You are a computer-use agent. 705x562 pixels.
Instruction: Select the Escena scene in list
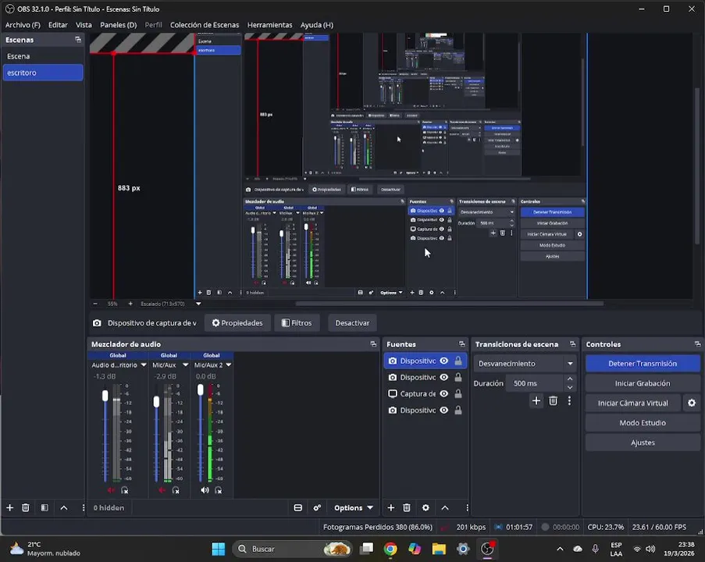coord(43,56)
